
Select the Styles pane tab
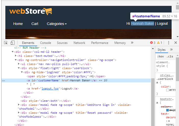162,50
